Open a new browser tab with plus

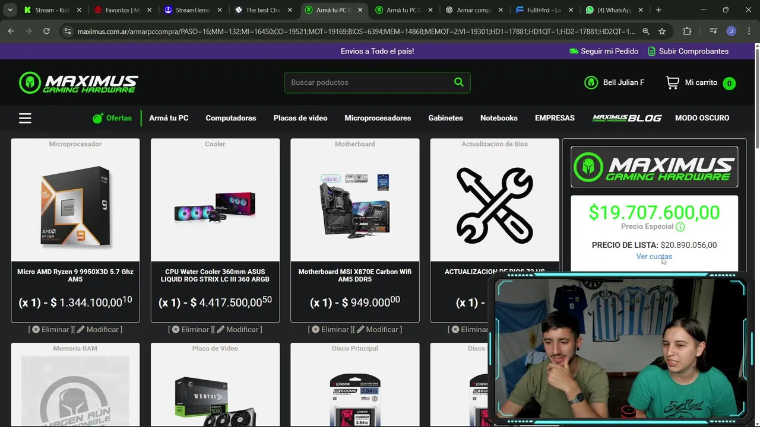point(658,10)
